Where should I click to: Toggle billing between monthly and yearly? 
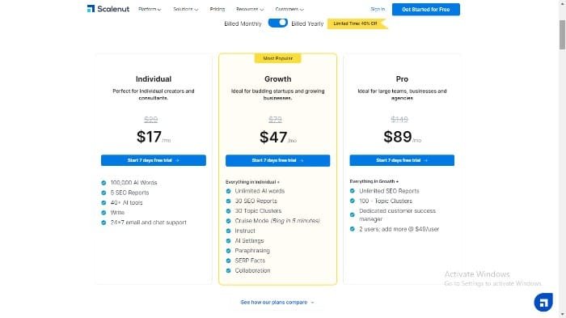pos(277,23)
